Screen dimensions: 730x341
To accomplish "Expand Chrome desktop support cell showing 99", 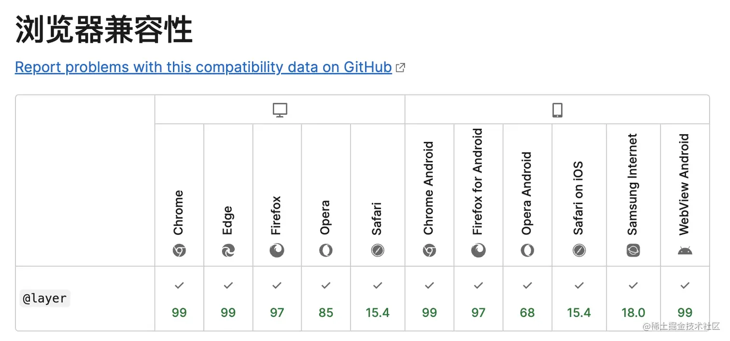I will pyautogui.click(x=179, y=299).
